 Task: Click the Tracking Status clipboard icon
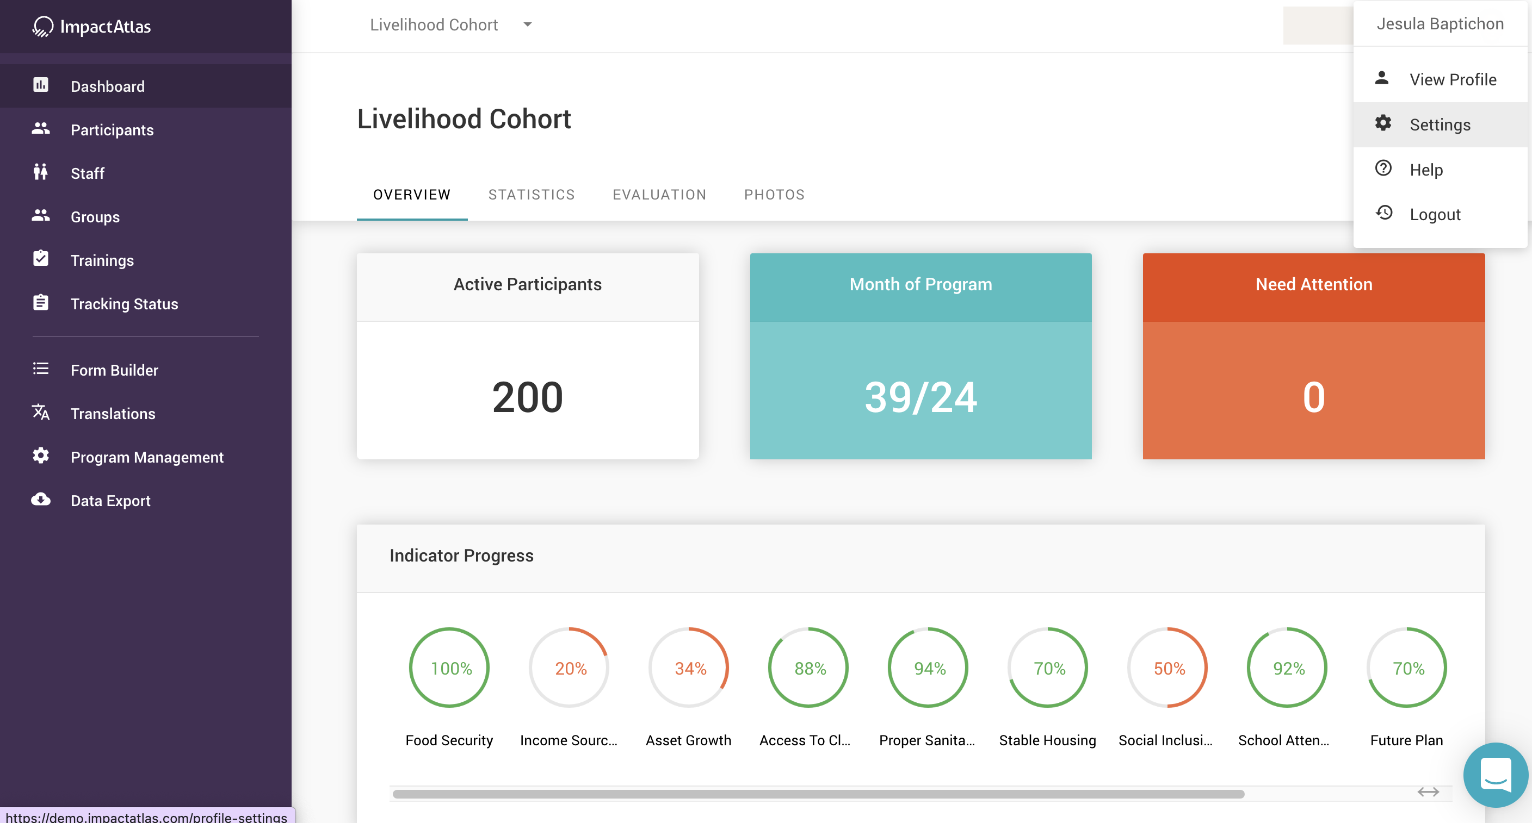pos(40,303)
